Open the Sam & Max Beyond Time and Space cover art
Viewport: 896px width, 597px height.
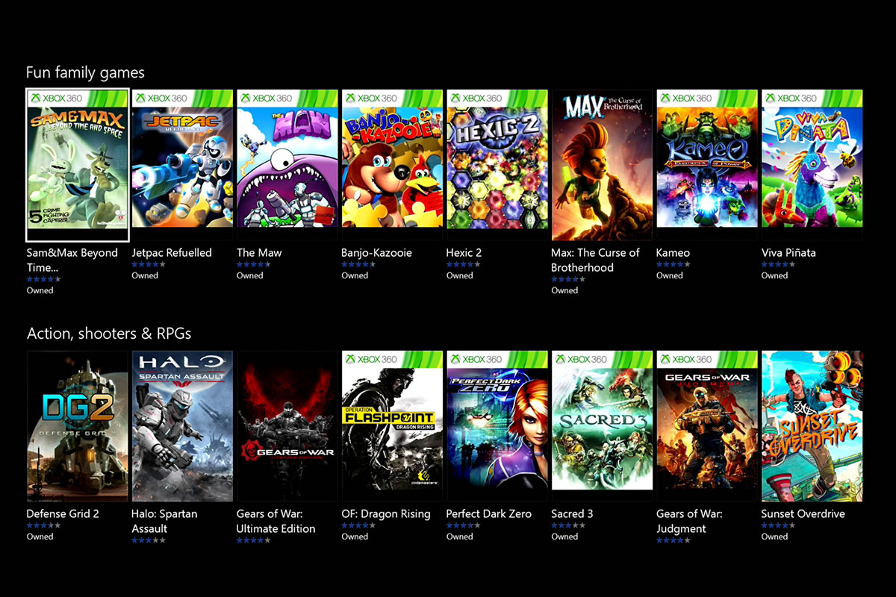click(x=78, y=165)
